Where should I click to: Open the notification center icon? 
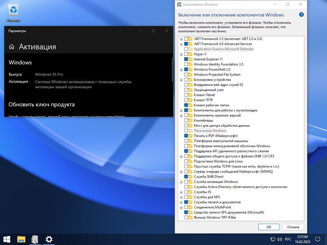tap(317, 239)
